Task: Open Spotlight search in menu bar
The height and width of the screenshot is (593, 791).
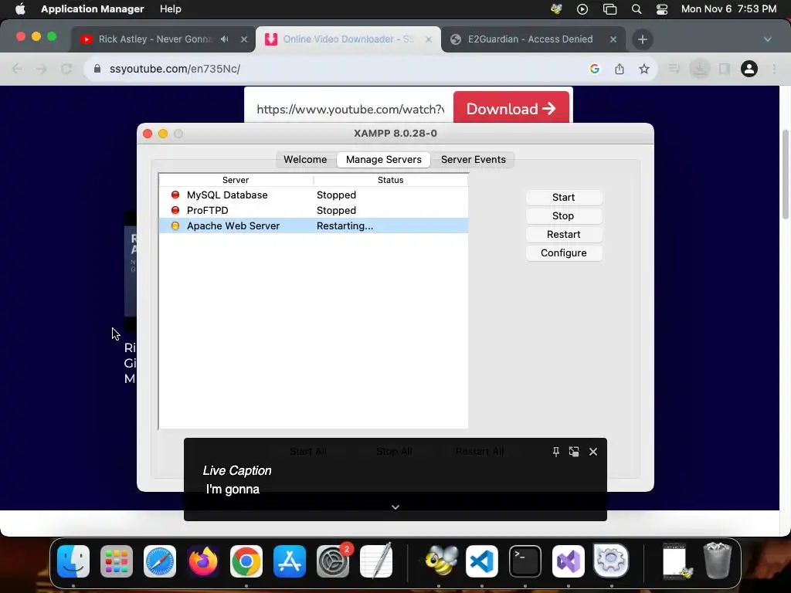Action: (x=637, y=9)
